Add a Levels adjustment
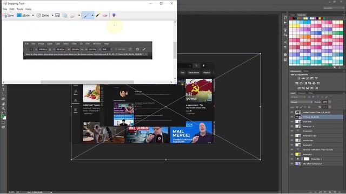 click(303, 78)
